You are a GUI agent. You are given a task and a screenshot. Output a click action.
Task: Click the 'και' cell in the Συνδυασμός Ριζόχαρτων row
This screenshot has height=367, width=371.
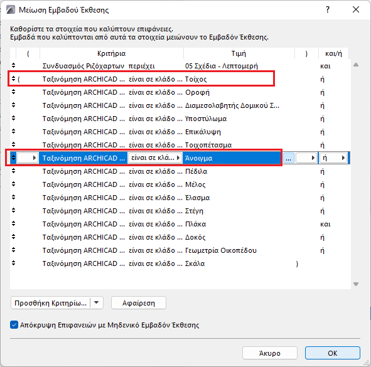[325, 66]
